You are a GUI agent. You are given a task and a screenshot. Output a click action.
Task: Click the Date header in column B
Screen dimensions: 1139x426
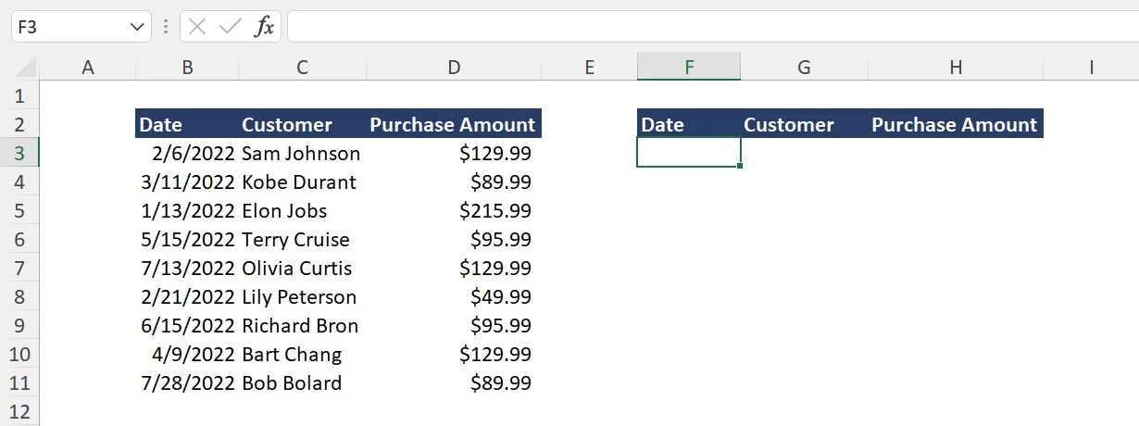click(161, 124)
